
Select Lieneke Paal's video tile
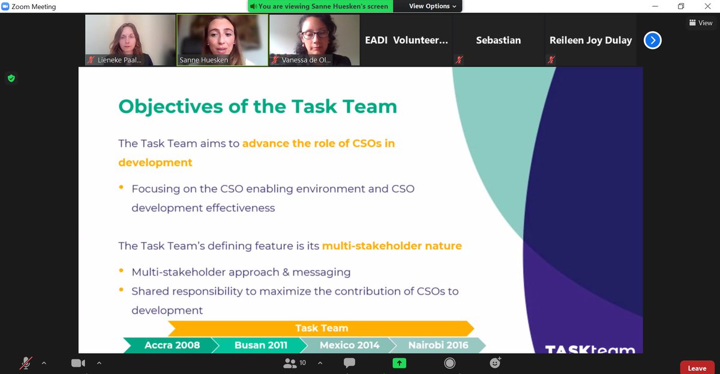pos(130,40)
